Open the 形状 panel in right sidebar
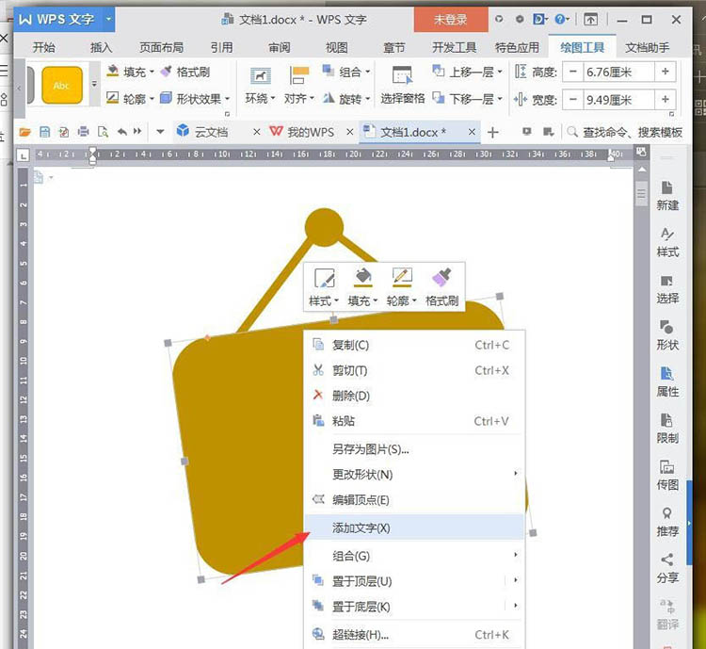This screenshot has width=706, height=649. (x=667, y=334)
